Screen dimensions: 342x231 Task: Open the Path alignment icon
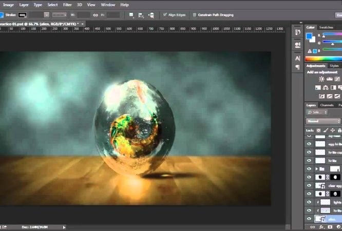[x=141, y=15]
